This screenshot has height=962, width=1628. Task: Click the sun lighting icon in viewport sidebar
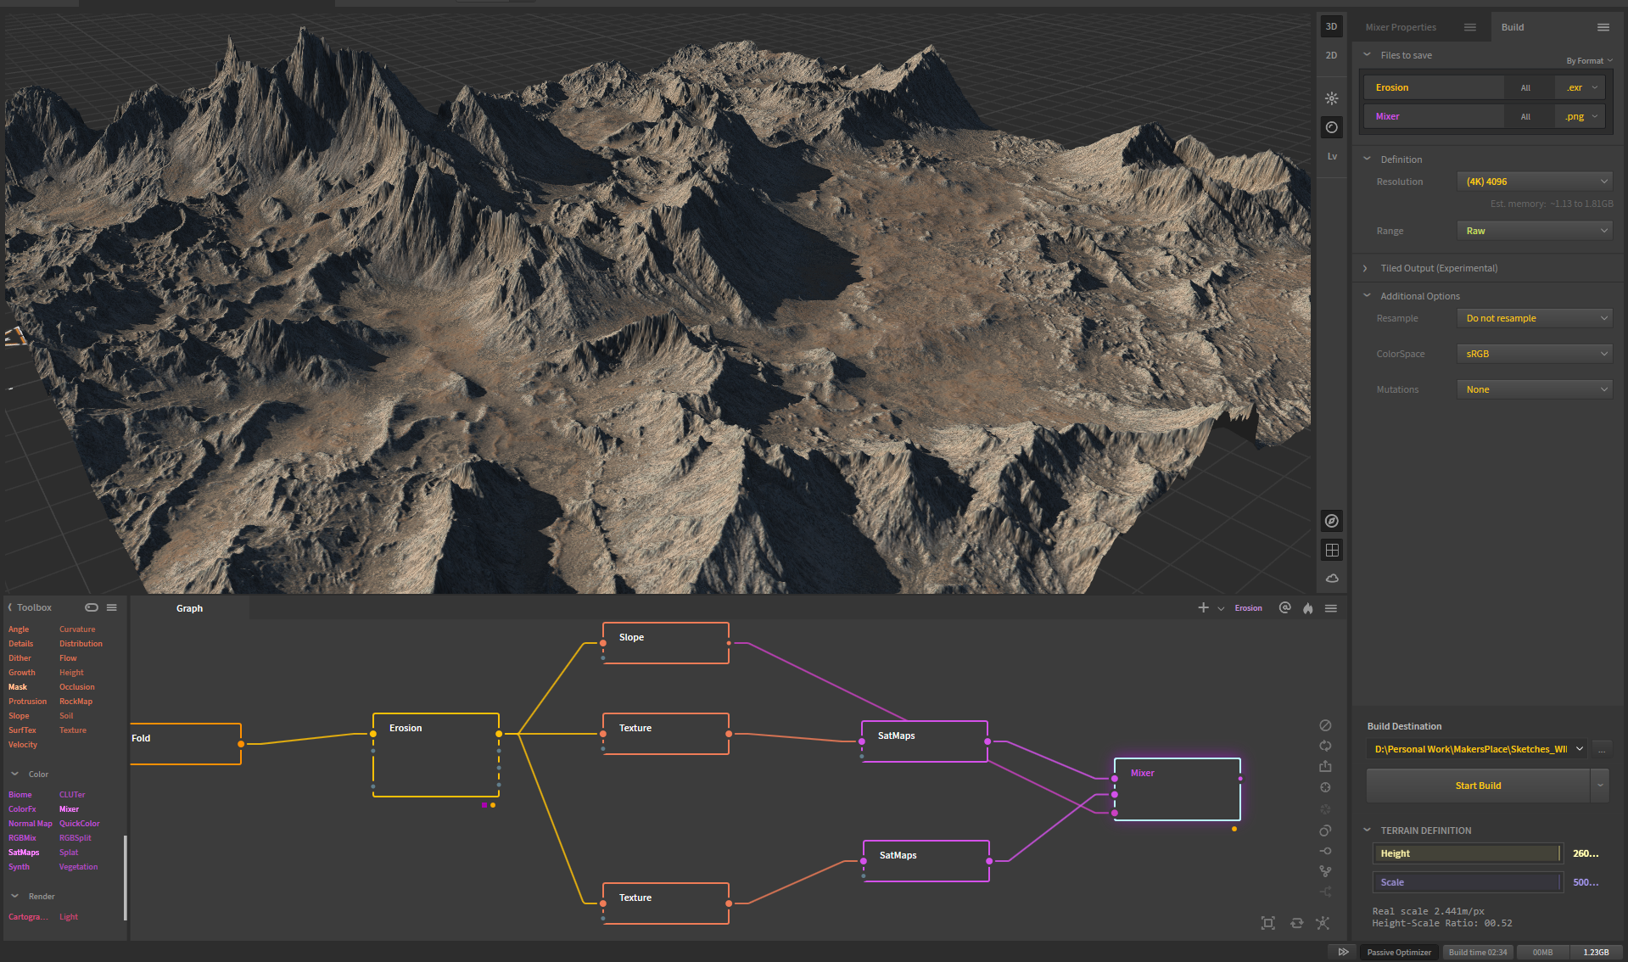pos(1331,98)
